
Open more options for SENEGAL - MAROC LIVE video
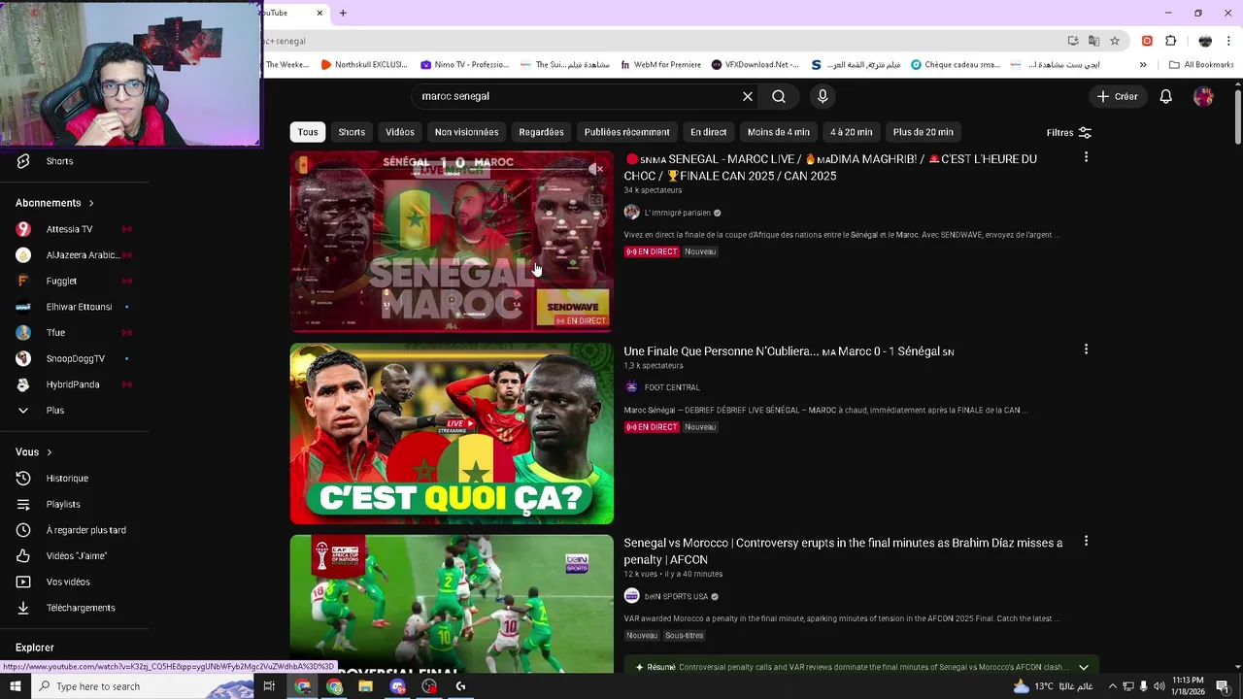pyautogui.click(x=1086, y=157)
